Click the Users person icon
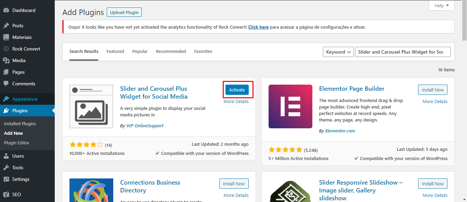The image size is (467, 202). 6,156
